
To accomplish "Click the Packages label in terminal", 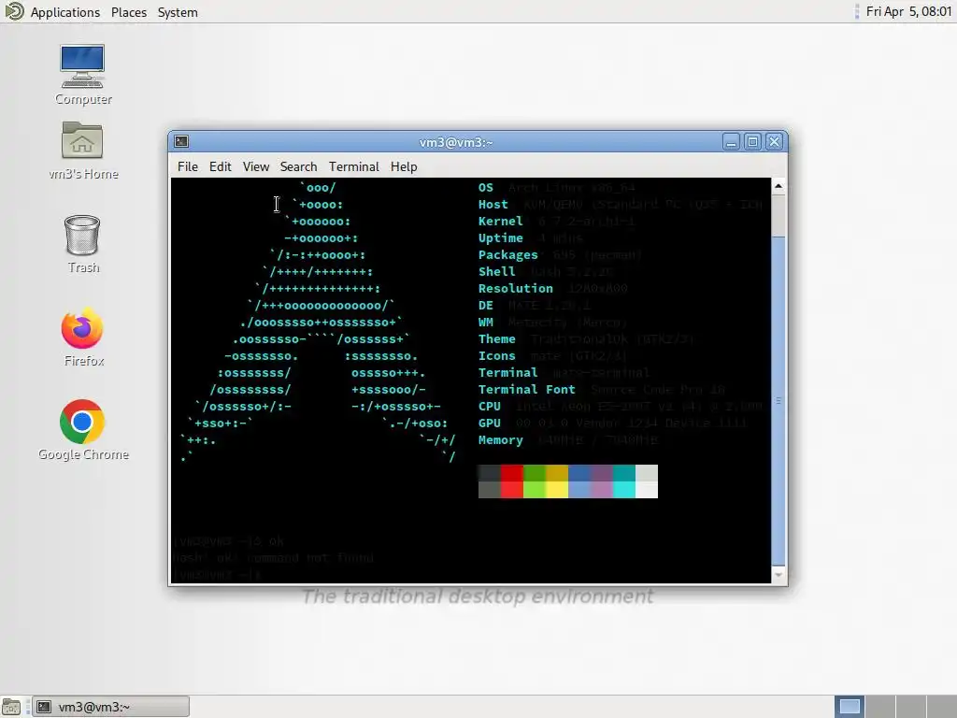I will coord(507,254).
